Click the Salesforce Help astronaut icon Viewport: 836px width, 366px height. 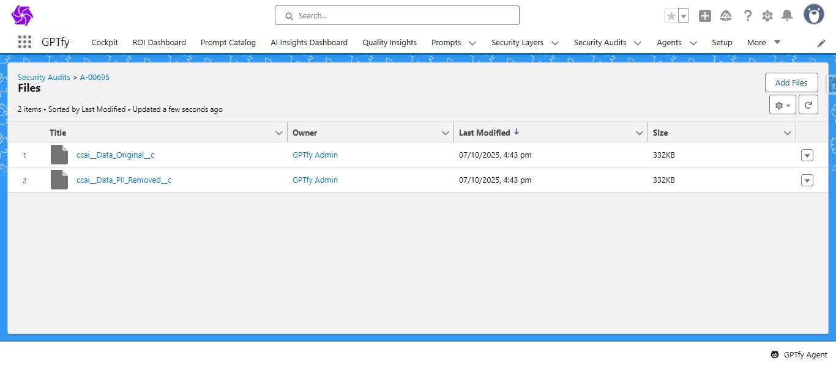coord(726,16)
